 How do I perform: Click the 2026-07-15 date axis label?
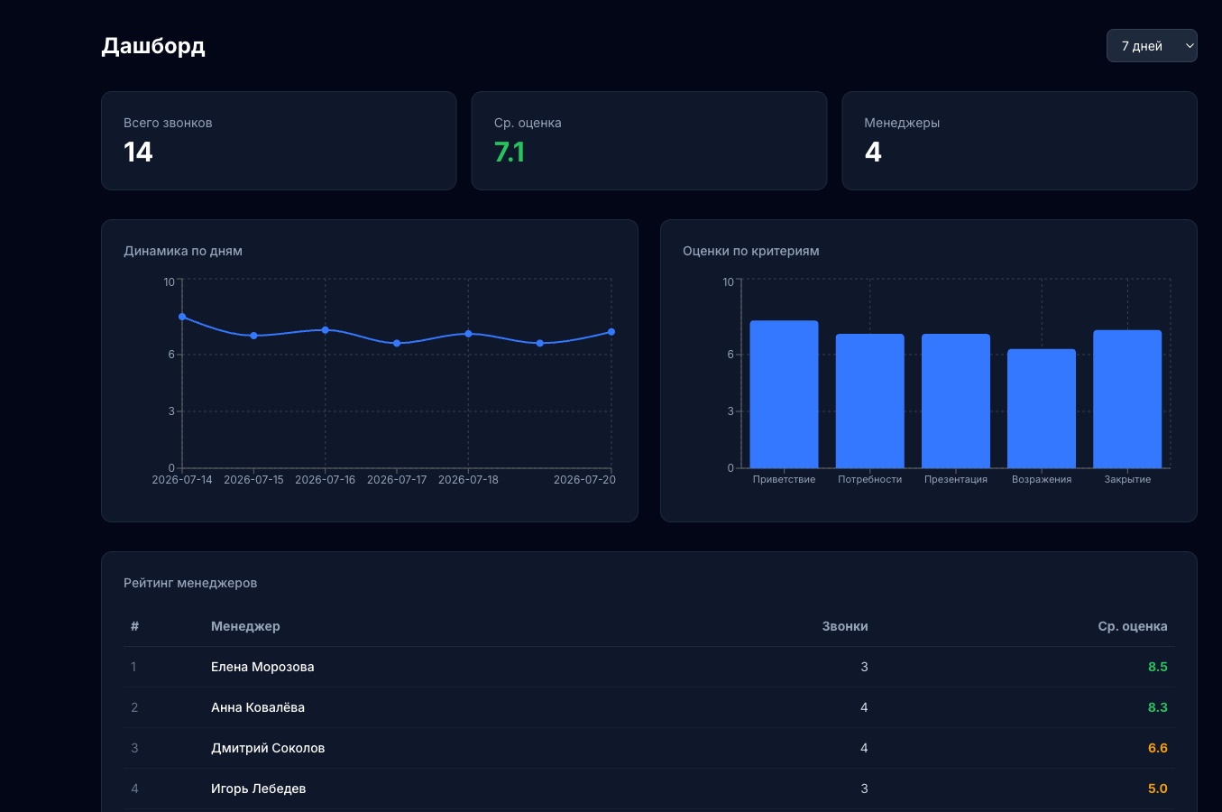tap(253, 480)
